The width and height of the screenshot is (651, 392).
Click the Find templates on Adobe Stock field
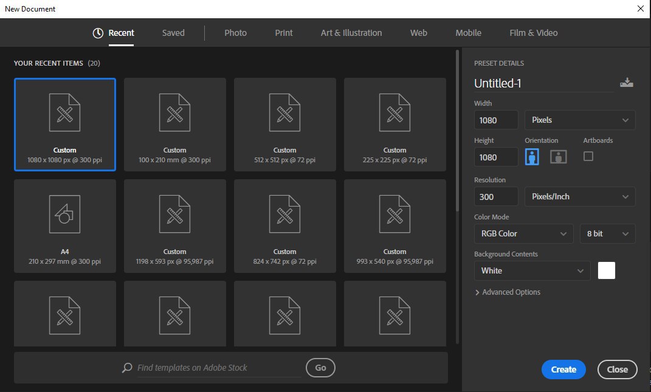coord(219,368)
